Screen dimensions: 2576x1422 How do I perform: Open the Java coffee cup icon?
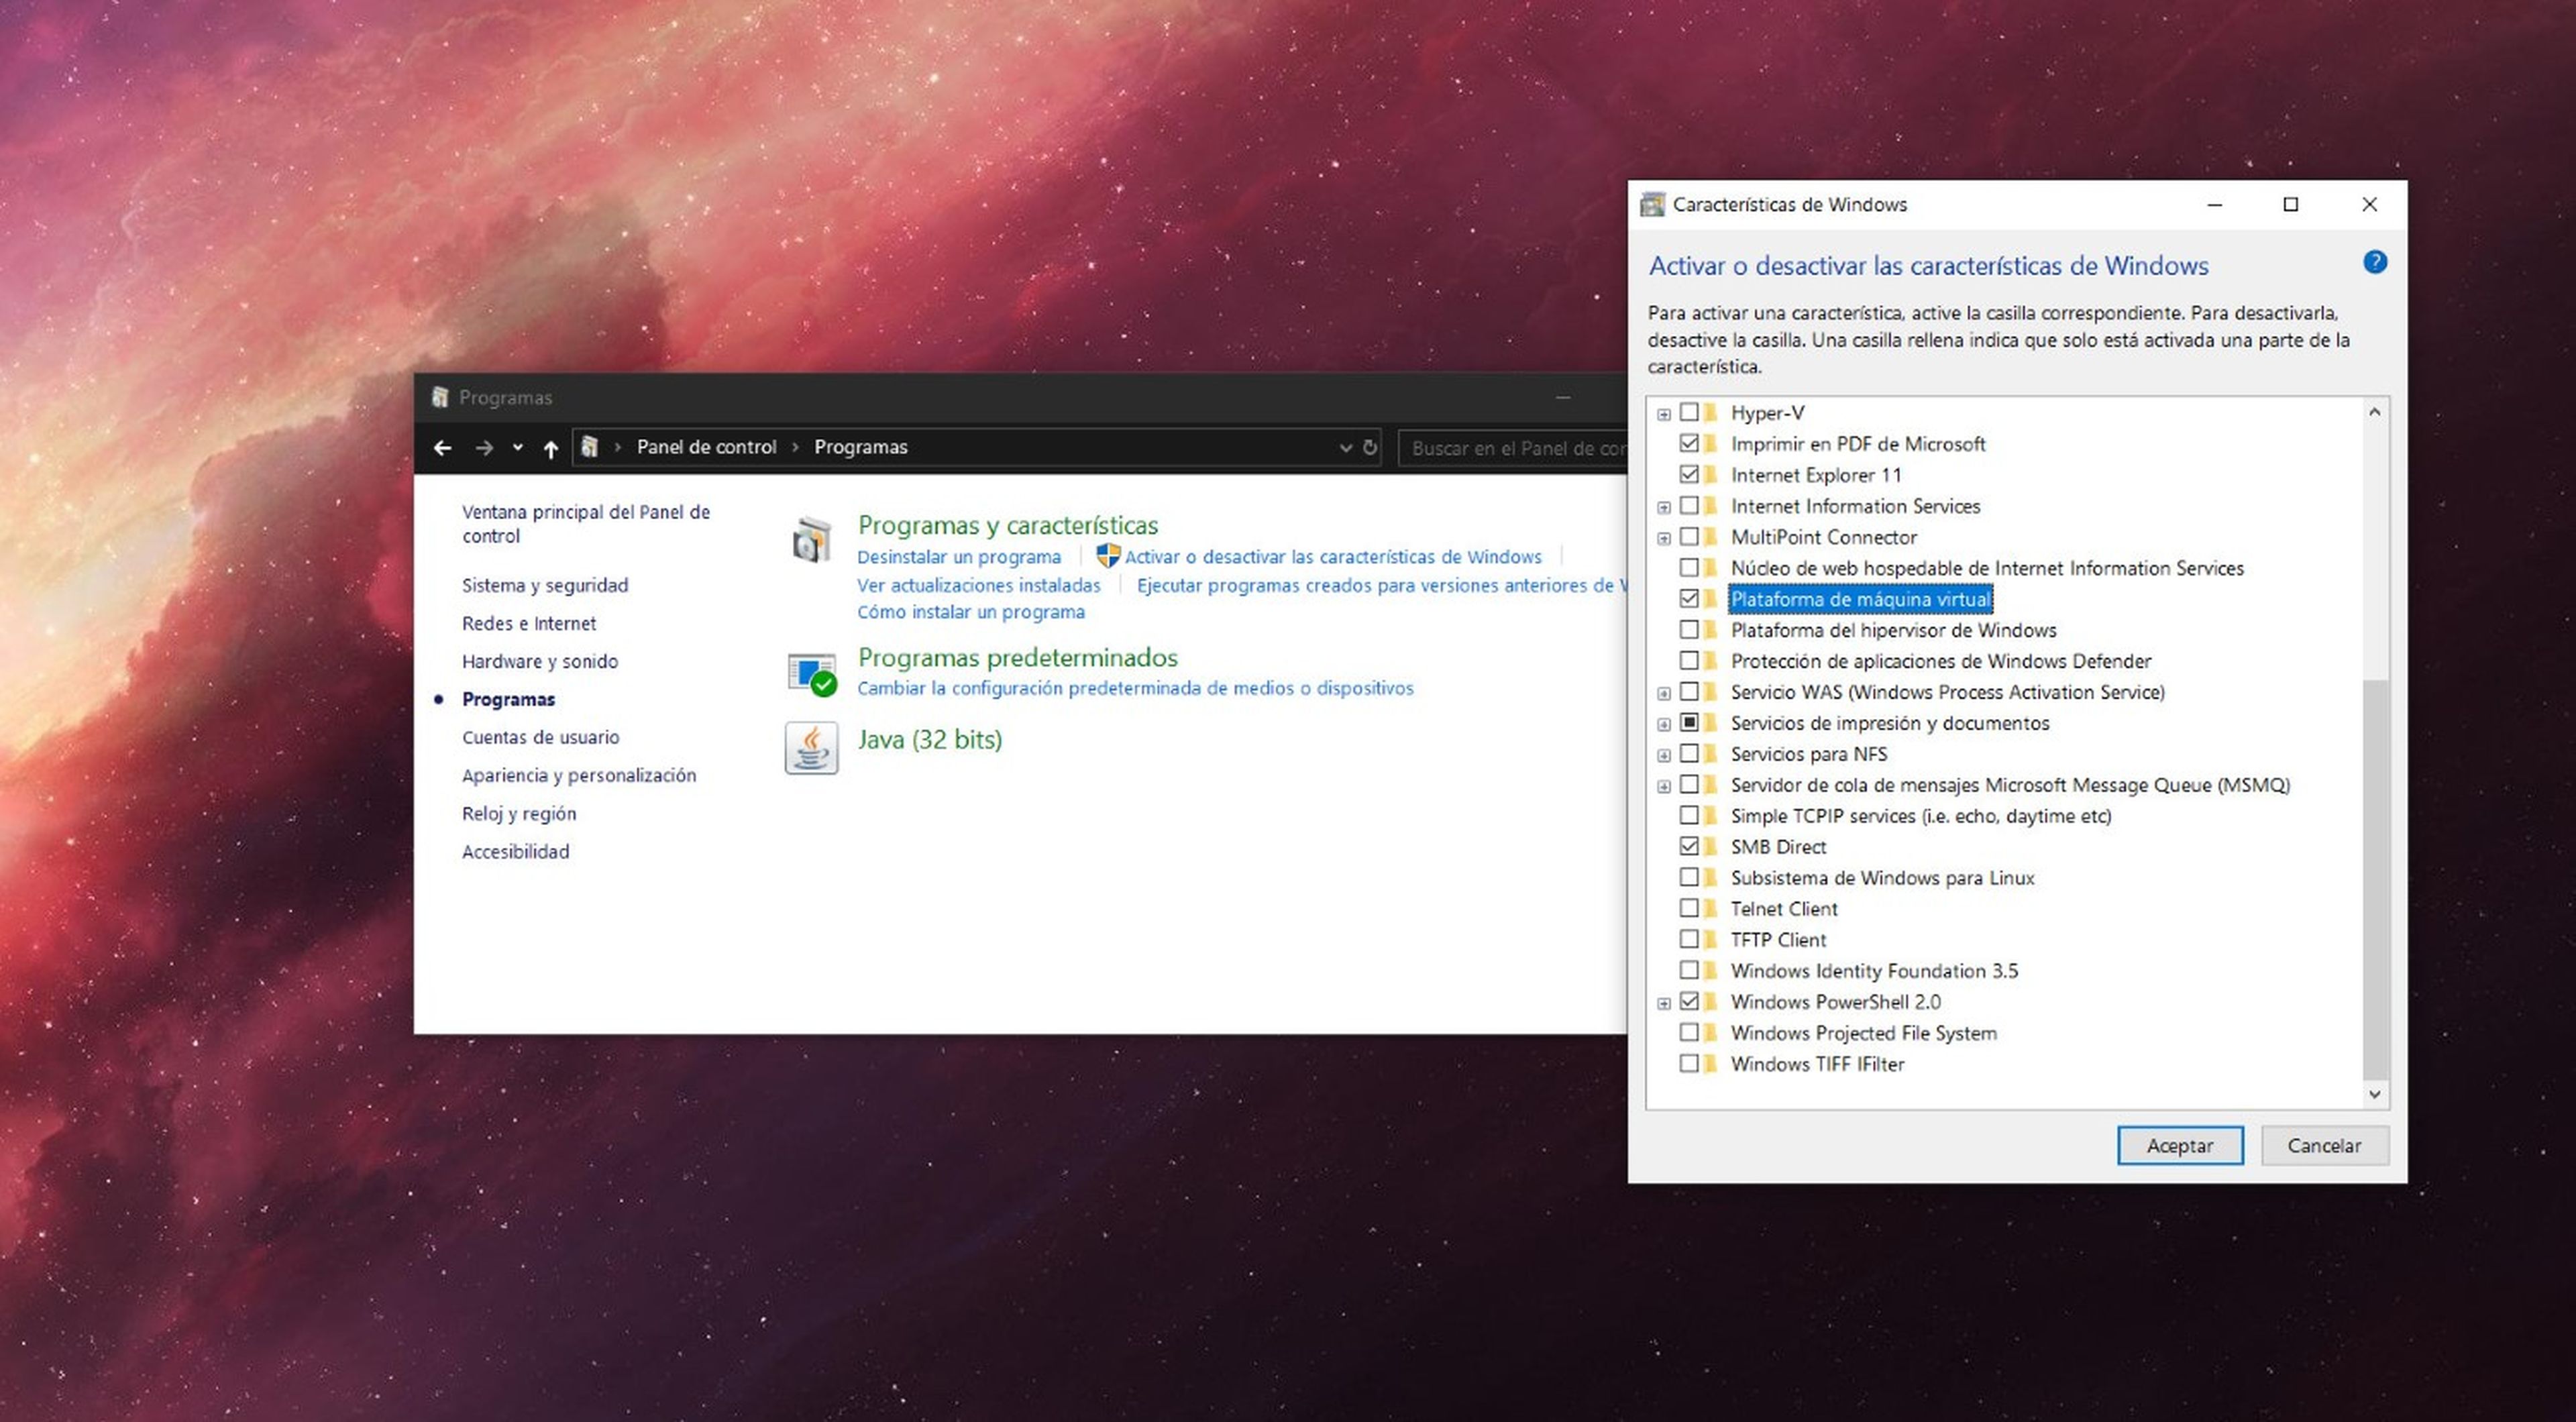click(812, 748)
